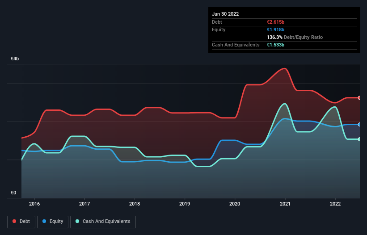Click Cash And Equivalents label in tooltip
Image resolution: width=367 pixels, height=235 pixels.
pos(236,45)
